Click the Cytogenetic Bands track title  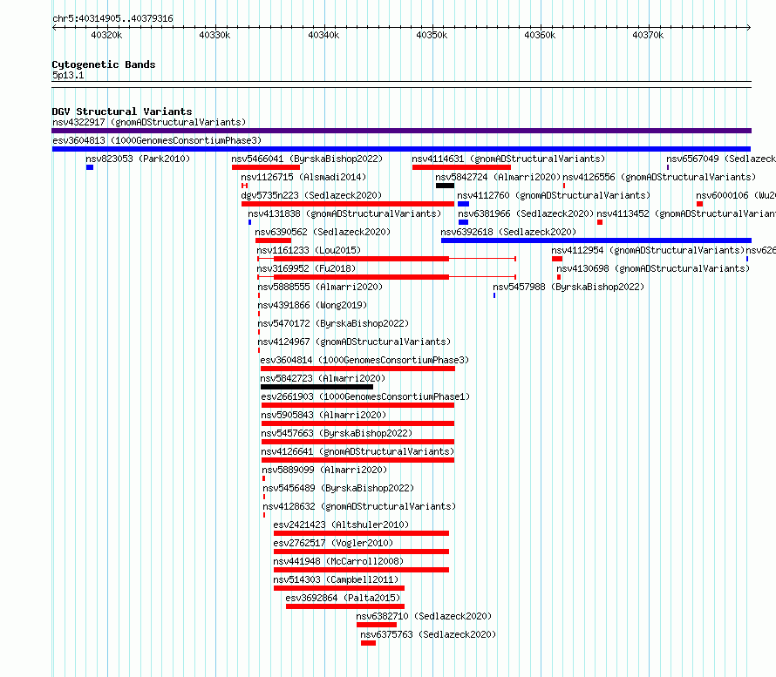104,64
